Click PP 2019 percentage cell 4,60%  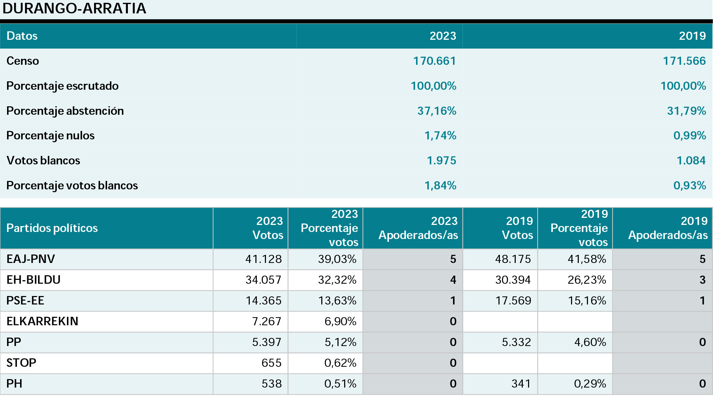pyautogui.click(x=590, y=342)
